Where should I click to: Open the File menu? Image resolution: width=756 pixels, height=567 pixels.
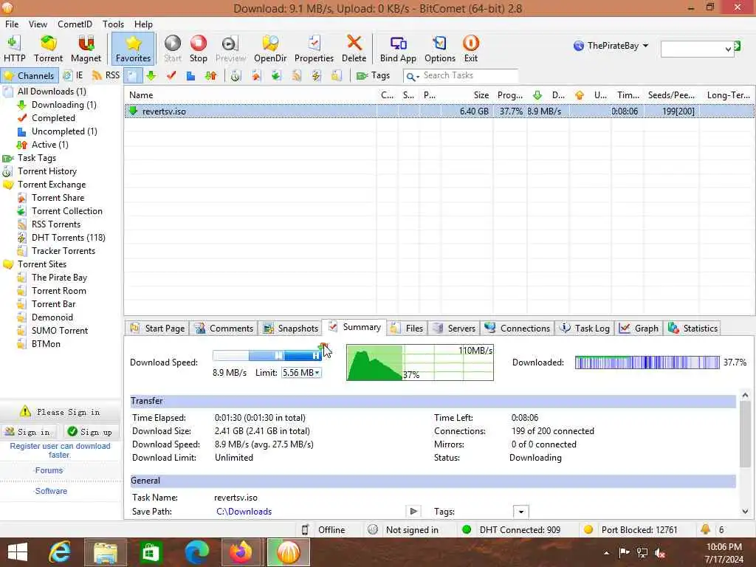[x=12, y=24]
